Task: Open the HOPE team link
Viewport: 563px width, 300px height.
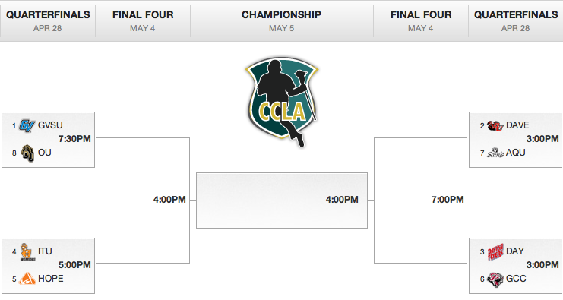Action: [x=51, y=279]
